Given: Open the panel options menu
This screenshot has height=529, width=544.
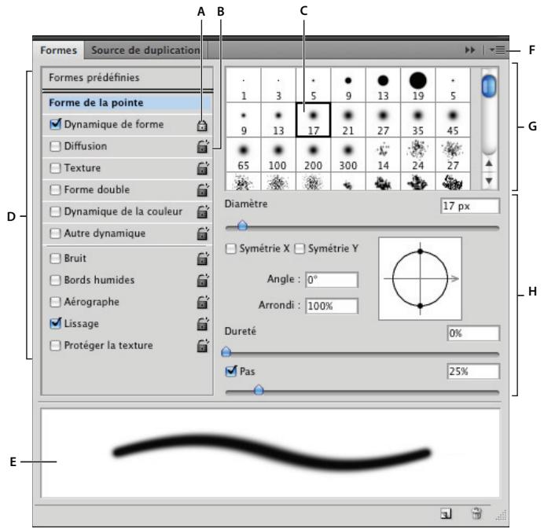Looking at the screenshot, I should pyautogui.click(x=498, y=50).
